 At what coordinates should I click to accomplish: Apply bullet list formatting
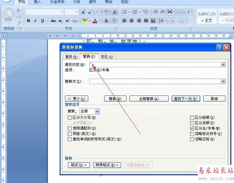tap(125, 12)
